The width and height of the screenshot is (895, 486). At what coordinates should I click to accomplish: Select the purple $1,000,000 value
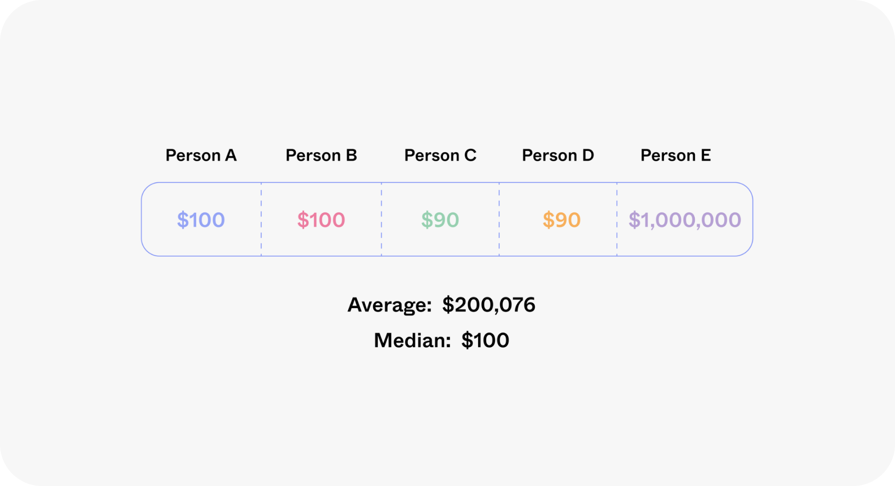pos(685,219)
